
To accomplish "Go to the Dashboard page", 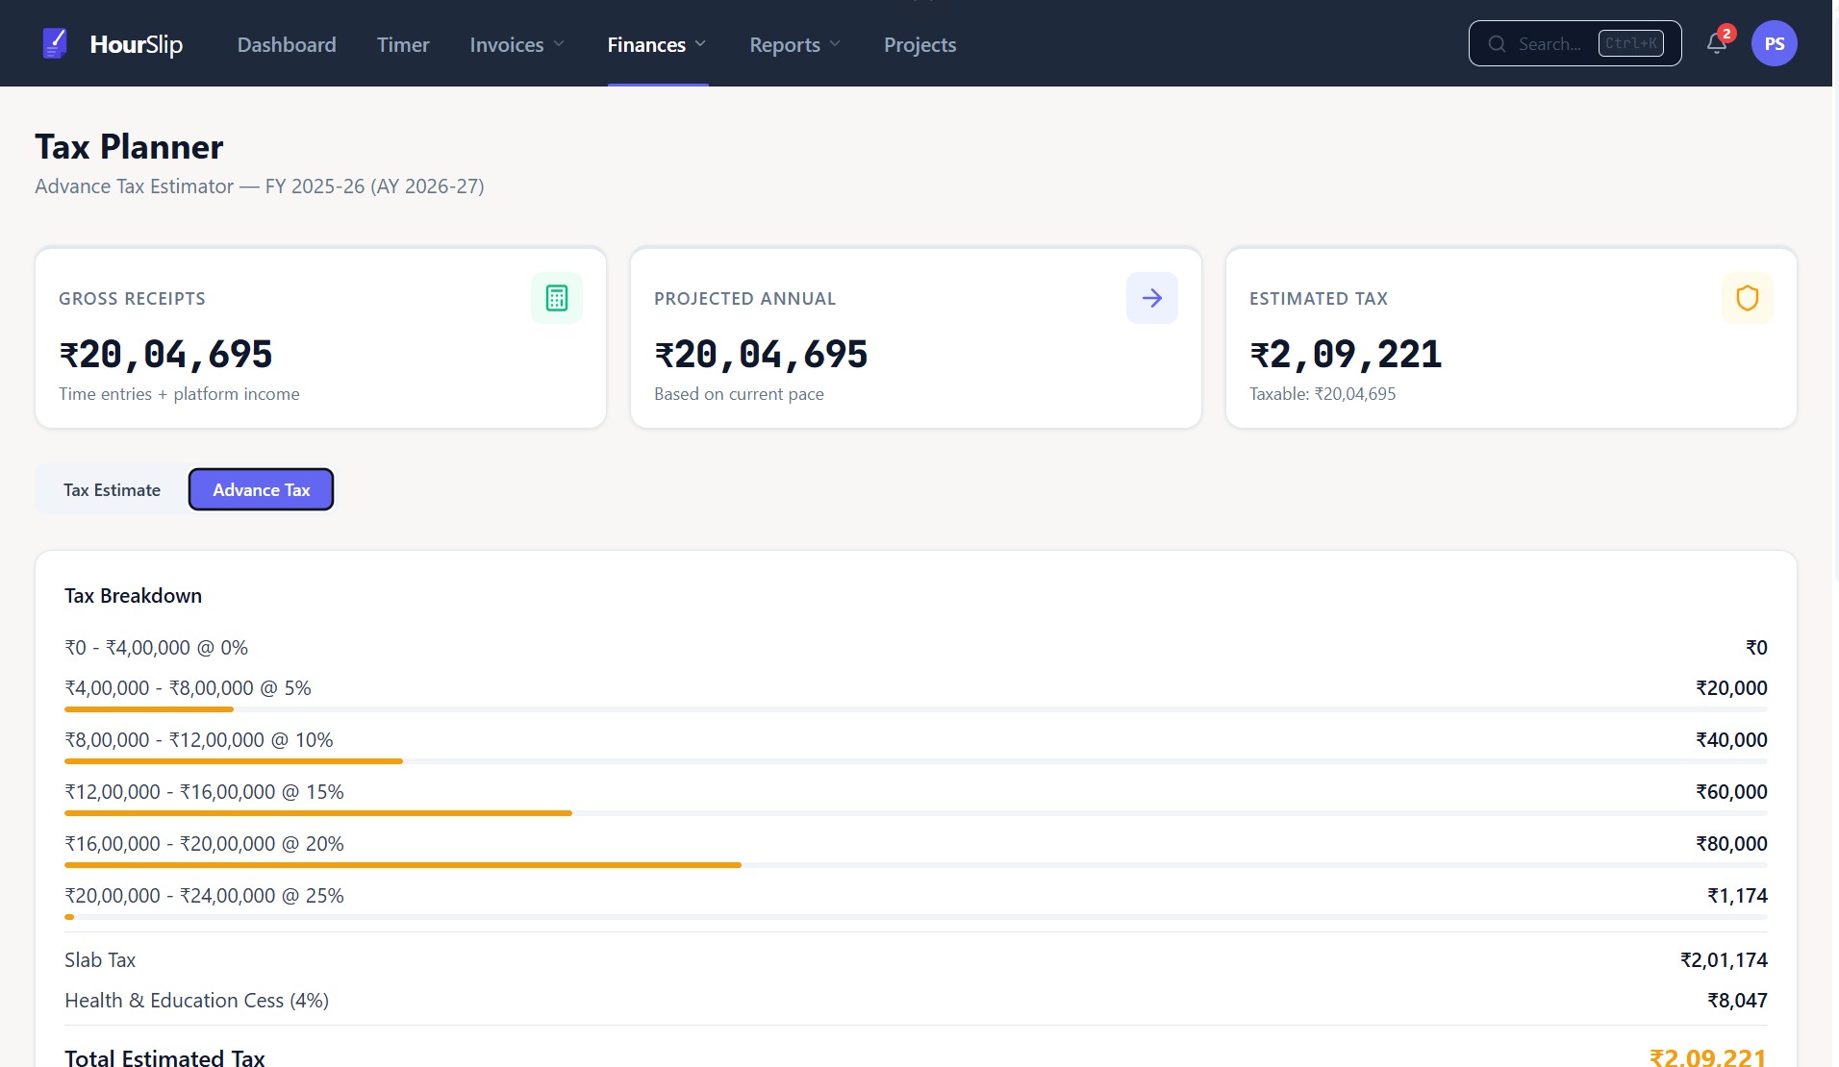I will pyautogui.click(x=287, y=44).
